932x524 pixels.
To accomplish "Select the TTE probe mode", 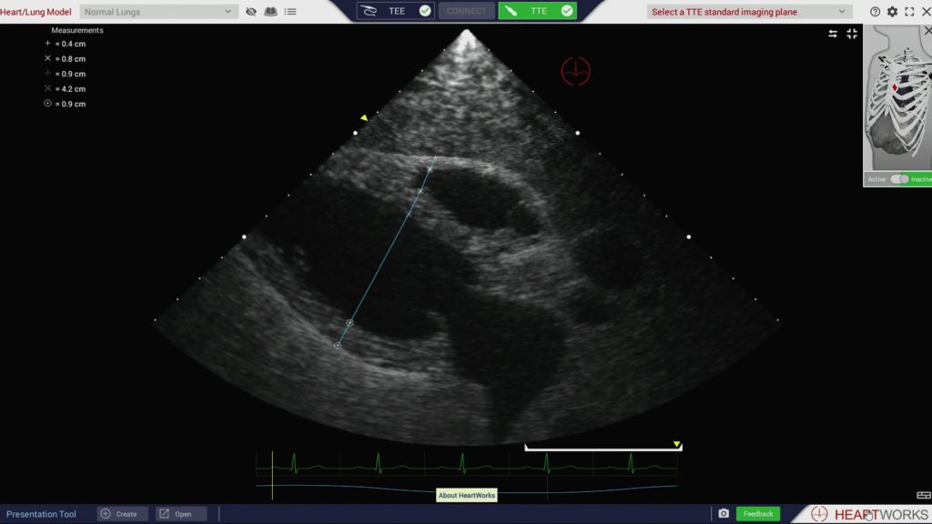I will click(x=538, y=11).
